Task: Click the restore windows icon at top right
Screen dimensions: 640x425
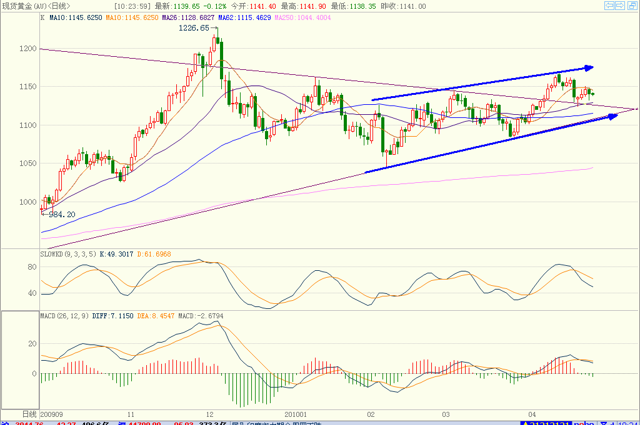Action: tap(631, 6)
